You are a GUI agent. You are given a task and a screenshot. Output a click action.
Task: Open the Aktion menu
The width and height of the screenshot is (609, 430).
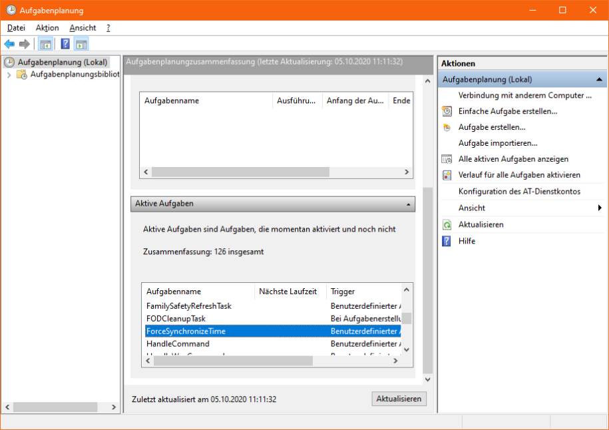[47, 28]
